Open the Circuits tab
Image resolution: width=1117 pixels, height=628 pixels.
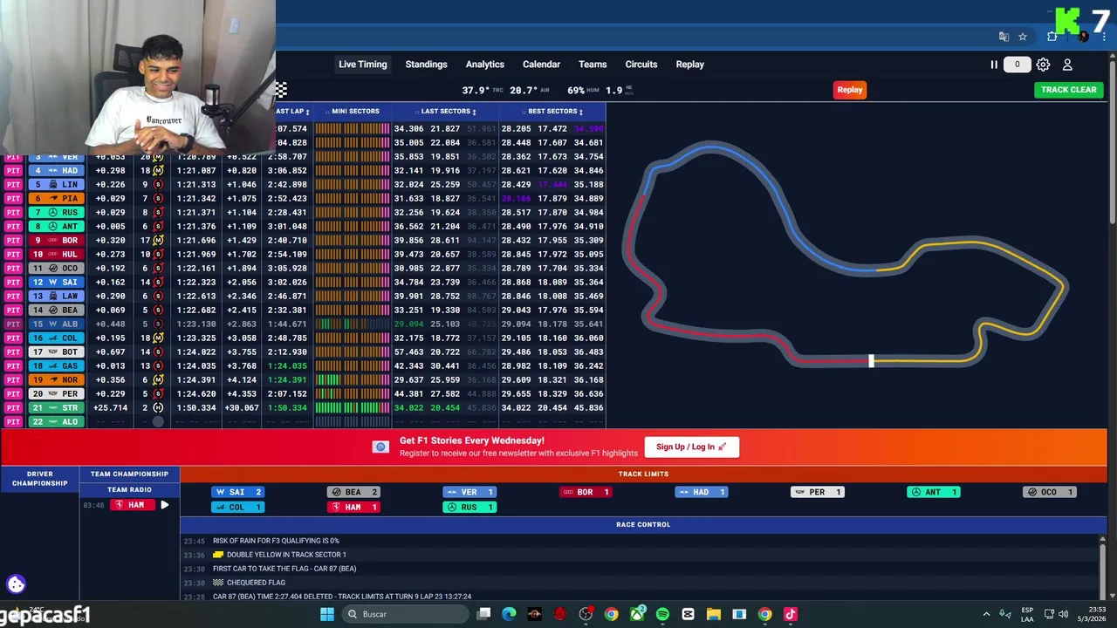tap(641, 65)
